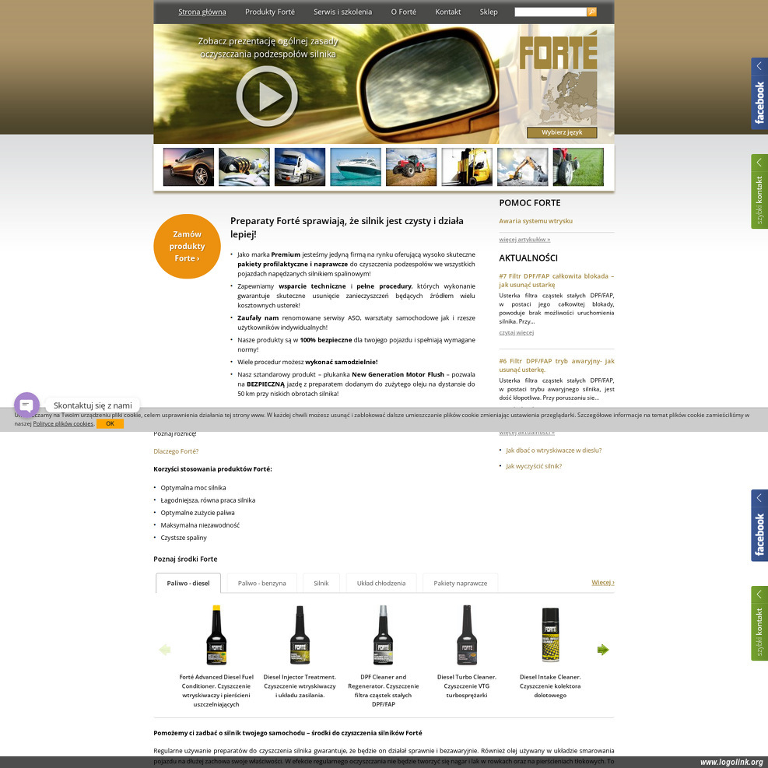The width and height of the screenshot is (768, 768).
Task: Open the purple chat bubble icon
Action: 26,405
